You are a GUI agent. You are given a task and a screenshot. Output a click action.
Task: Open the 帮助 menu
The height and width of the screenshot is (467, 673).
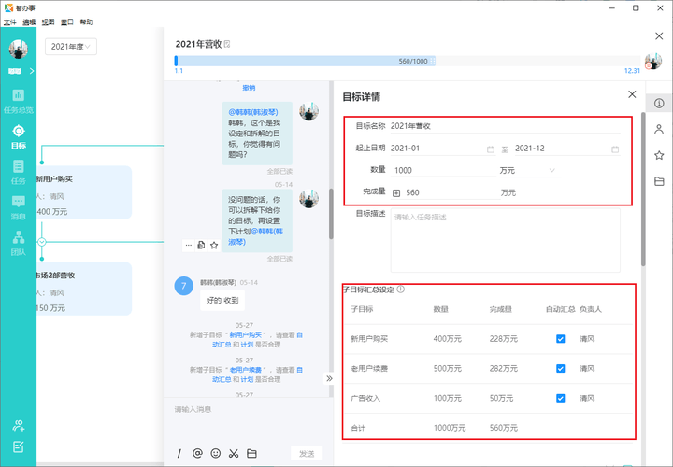click(x=86, y=21)
